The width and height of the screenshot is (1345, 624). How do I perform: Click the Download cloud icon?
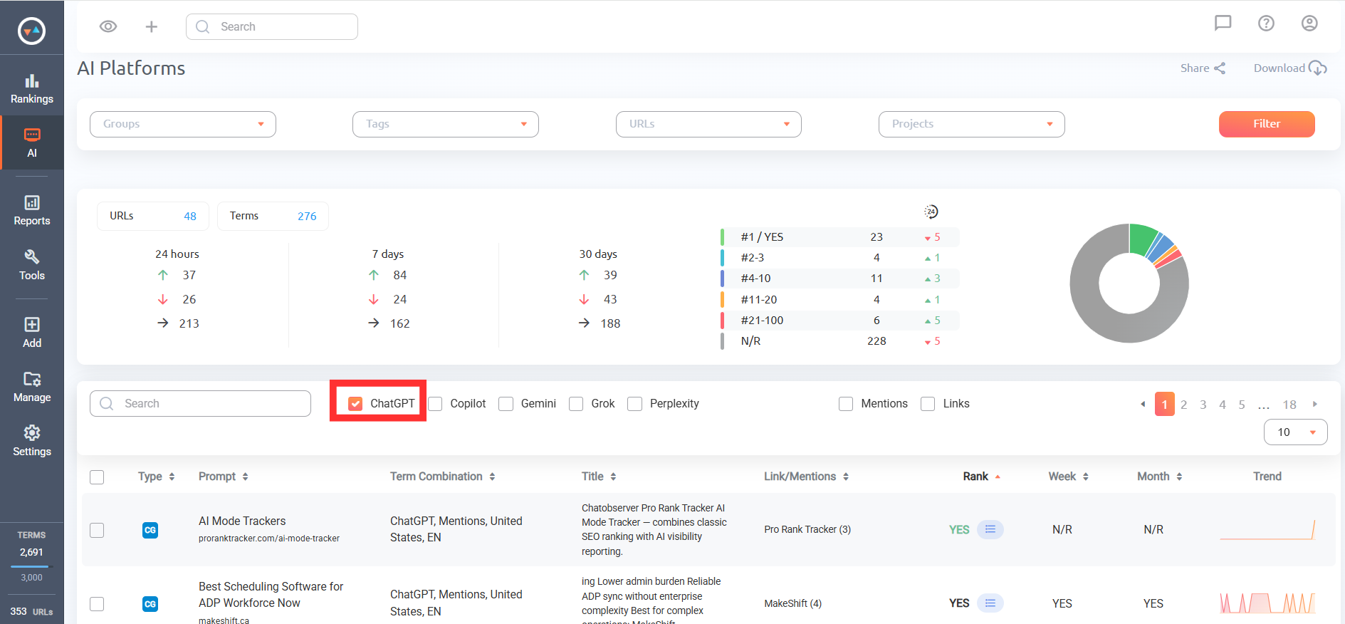(x=1318, y=68)
